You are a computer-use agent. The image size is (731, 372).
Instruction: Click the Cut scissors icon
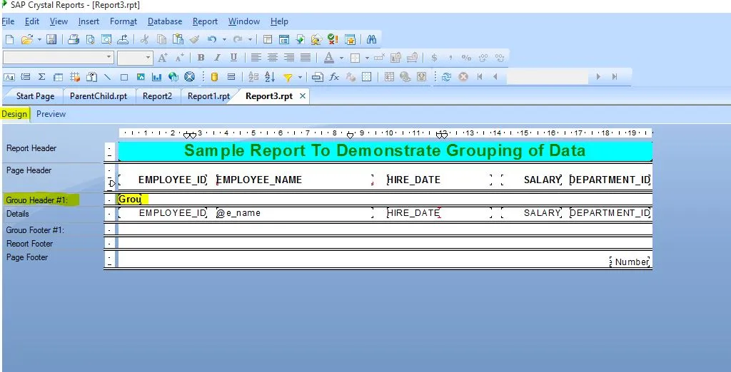pos(144,40)
